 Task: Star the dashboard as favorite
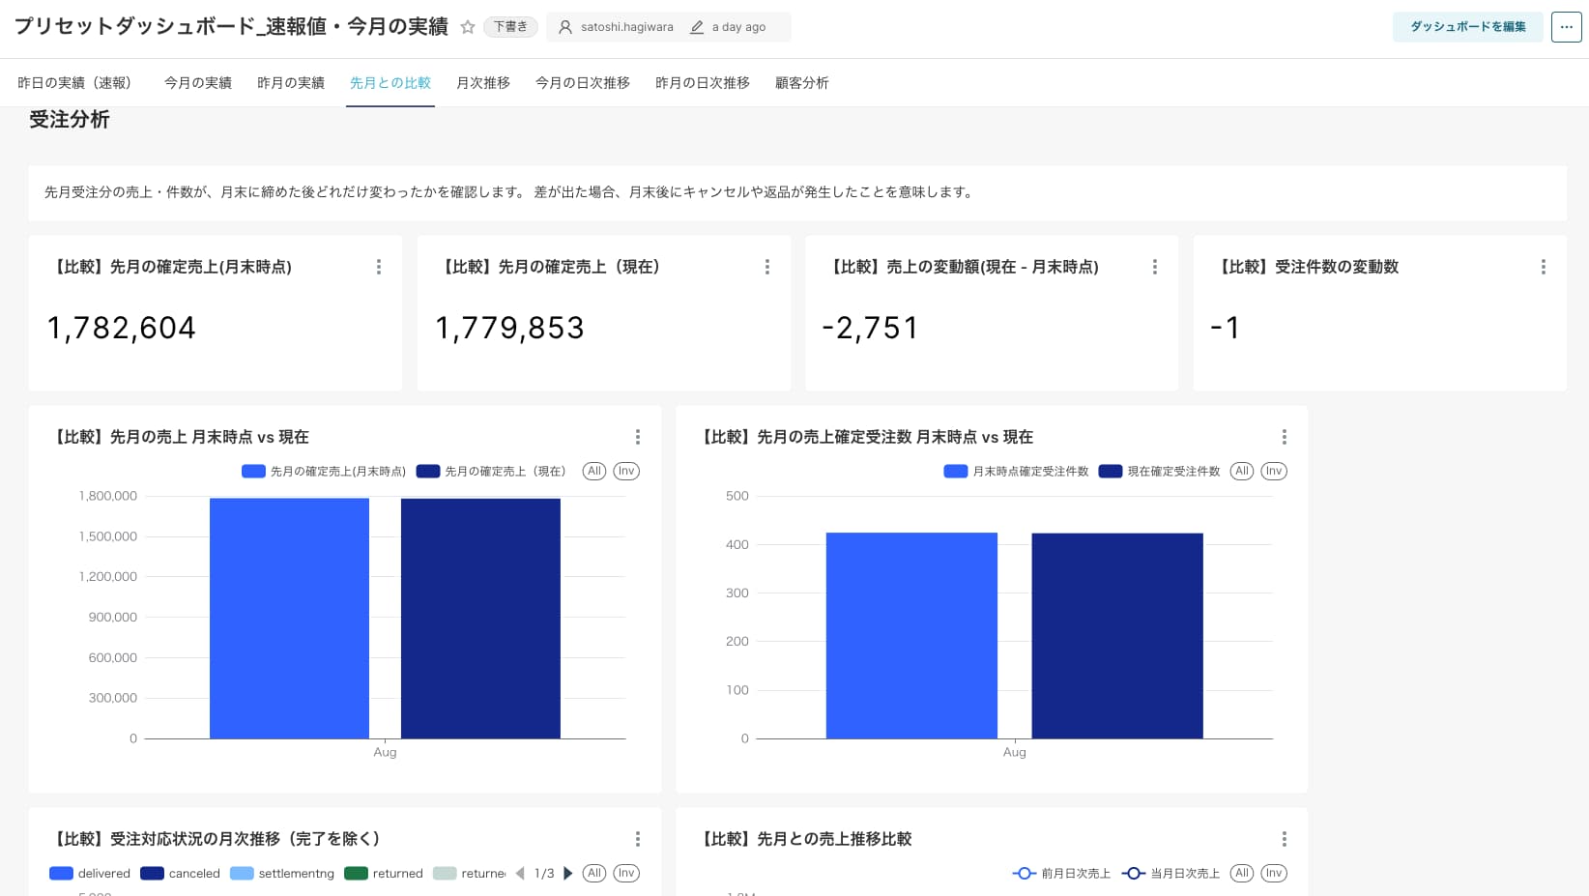[x=468, y=27]
